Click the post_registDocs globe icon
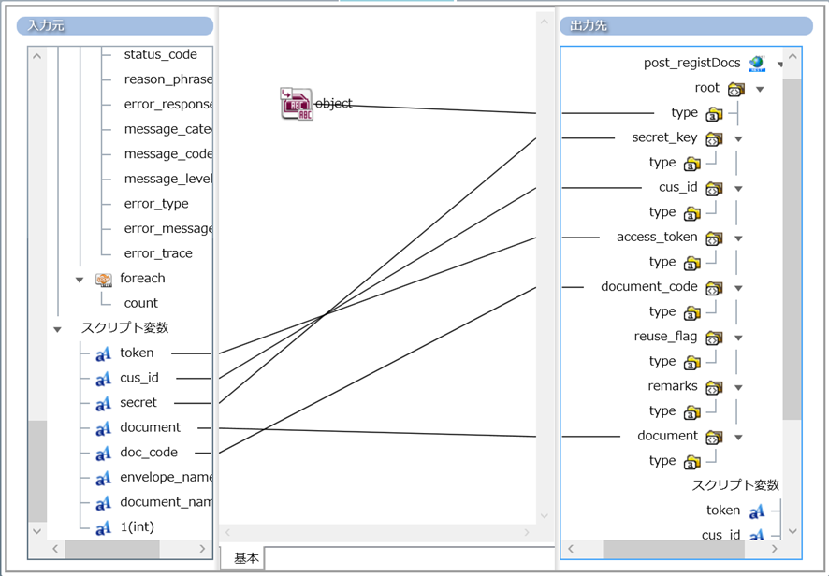The height and width of the screenshot is (576, 829). pos(757,64)
